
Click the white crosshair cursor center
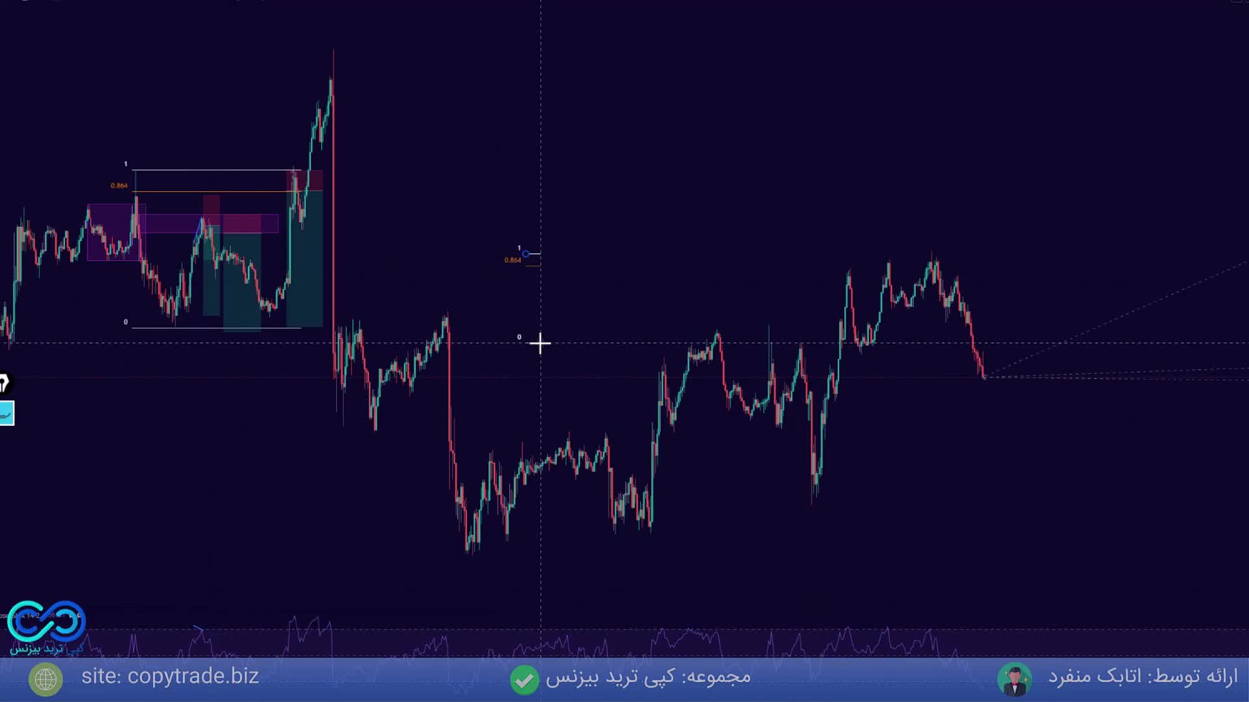[x=540, y=343]
